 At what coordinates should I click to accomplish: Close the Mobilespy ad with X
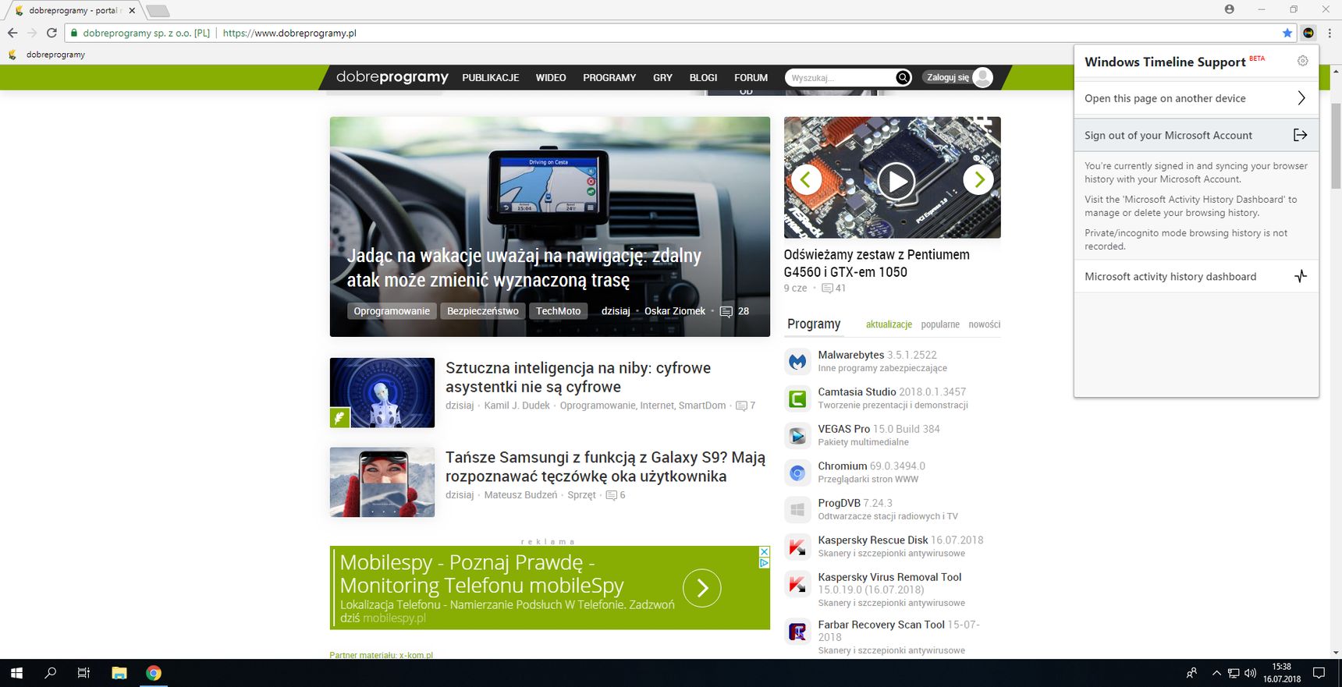click(x=765, y=551)
